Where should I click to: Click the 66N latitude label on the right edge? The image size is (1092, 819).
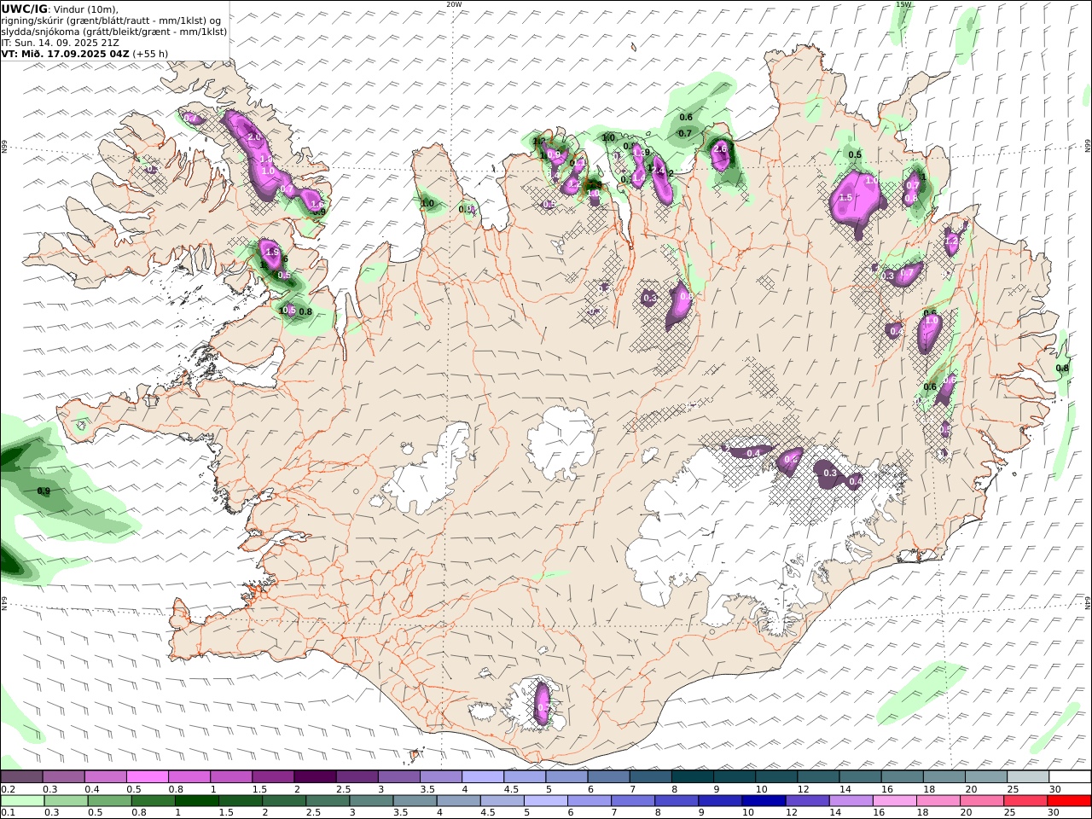pyautogui.click(x=1088, y=147)
